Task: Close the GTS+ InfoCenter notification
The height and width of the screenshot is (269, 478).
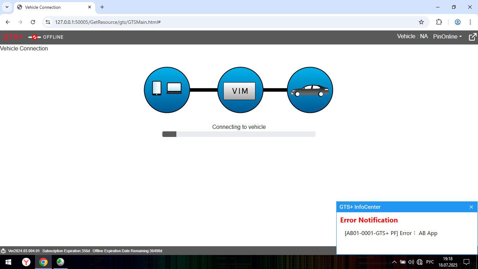Action: (471, 207)
